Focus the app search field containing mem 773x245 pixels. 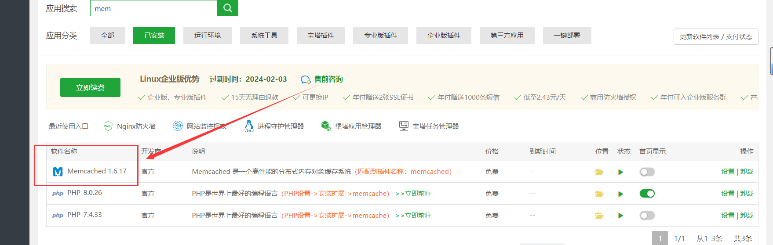coord(154,8)
